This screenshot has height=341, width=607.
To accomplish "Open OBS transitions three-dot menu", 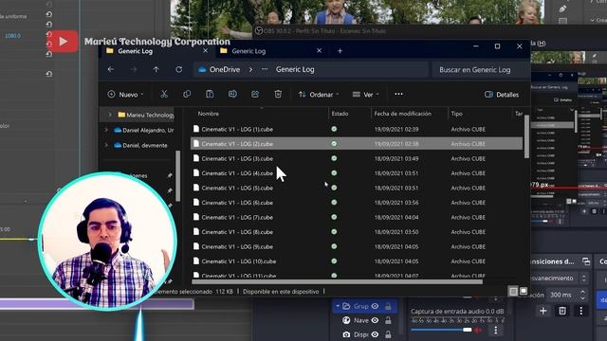I will click(x=580, y=311).
